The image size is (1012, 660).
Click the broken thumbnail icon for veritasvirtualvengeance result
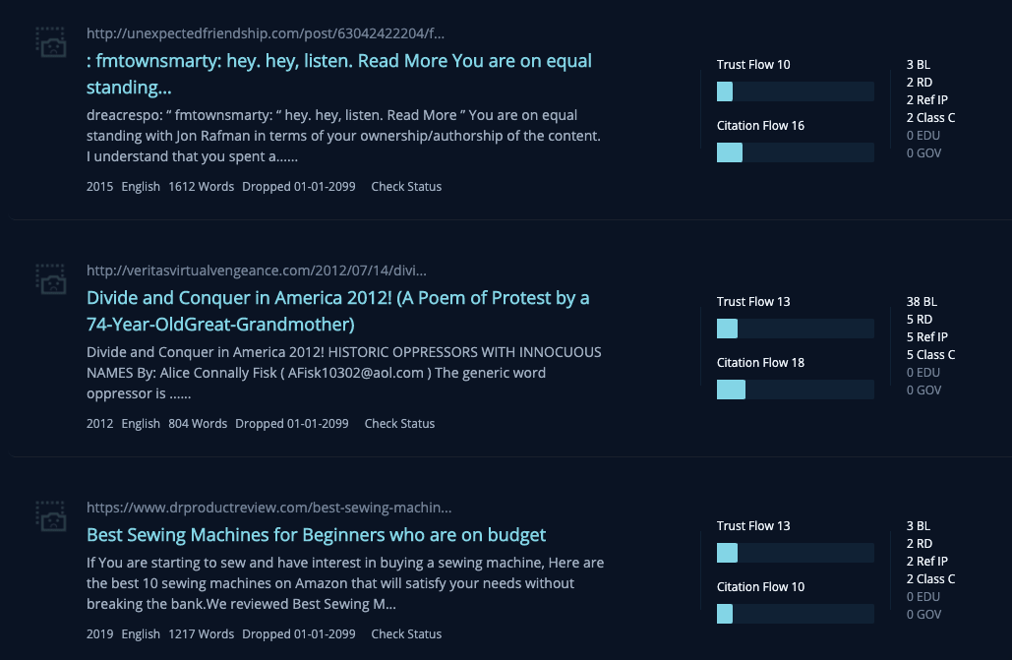pos(51,279)
